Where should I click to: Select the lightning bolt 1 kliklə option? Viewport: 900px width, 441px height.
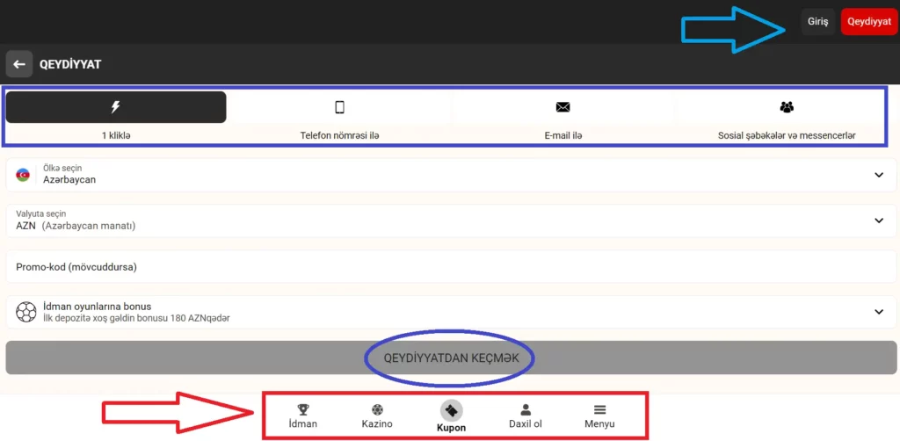[x=115, y=107]
